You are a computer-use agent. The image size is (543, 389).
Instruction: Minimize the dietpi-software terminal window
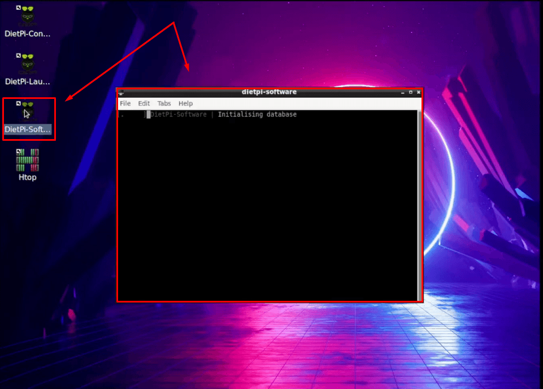point(402,92)
